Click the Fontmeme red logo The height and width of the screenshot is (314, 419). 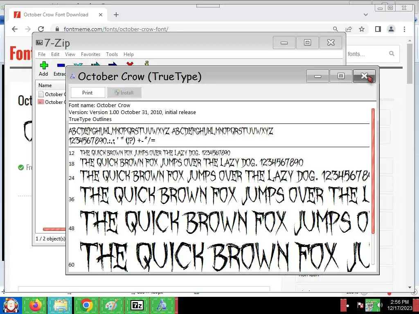(x=21, y=53)
